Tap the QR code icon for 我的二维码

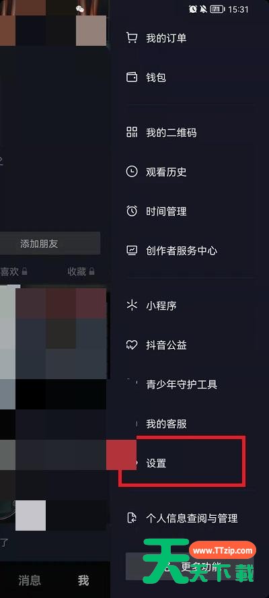[131, 133]
